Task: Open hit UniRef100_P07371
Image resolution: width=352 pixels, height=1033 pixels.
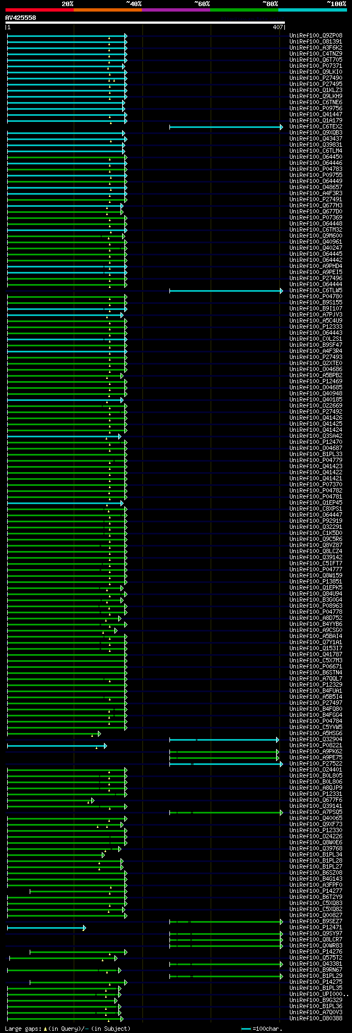Action: [316, 66]
